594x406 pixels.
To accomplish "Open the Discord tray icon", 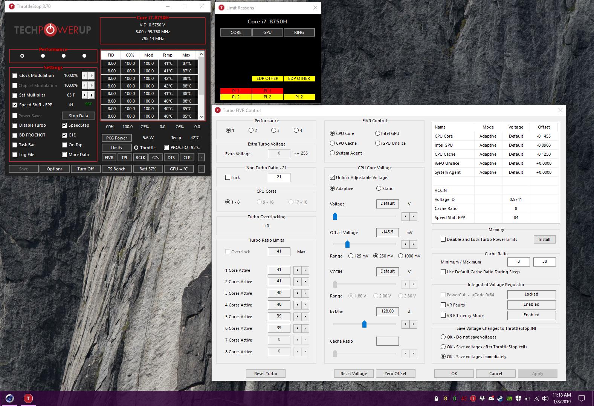I will (x=491, y=398).
